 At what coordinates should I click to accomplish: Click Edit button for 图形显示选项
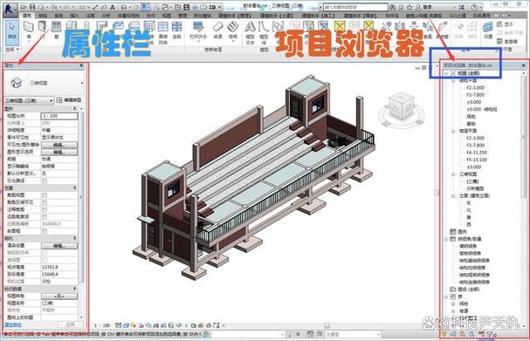(59, 152)
